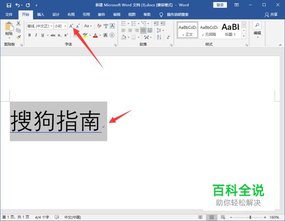Open the Paragraph dialog launcher

coord(171,45)
